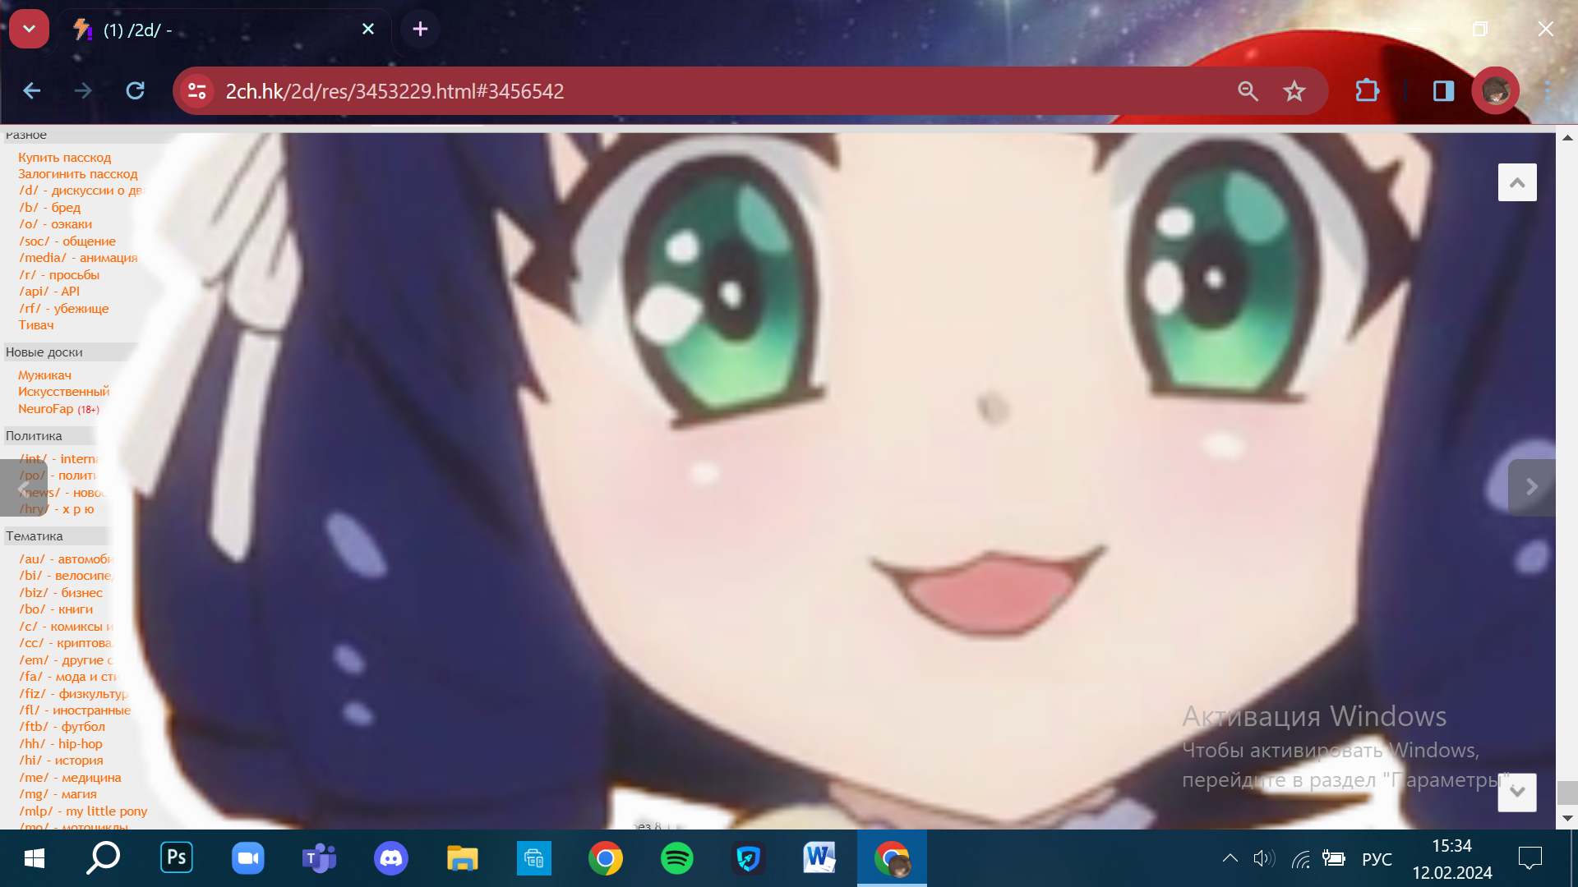The width and height of the screenshot is (1578, 887).
Task: Go to /media/ - анимация board
Action: coord(78,258)
